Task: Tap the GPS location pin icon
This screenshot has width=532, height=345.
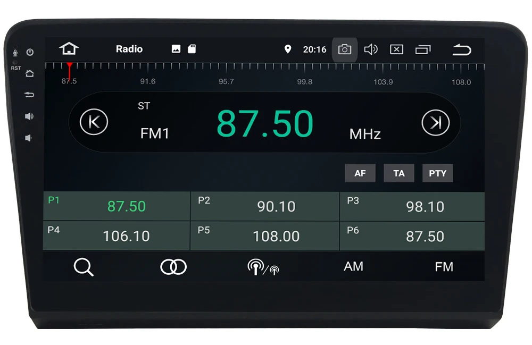Action: click(x=288, y=49)
